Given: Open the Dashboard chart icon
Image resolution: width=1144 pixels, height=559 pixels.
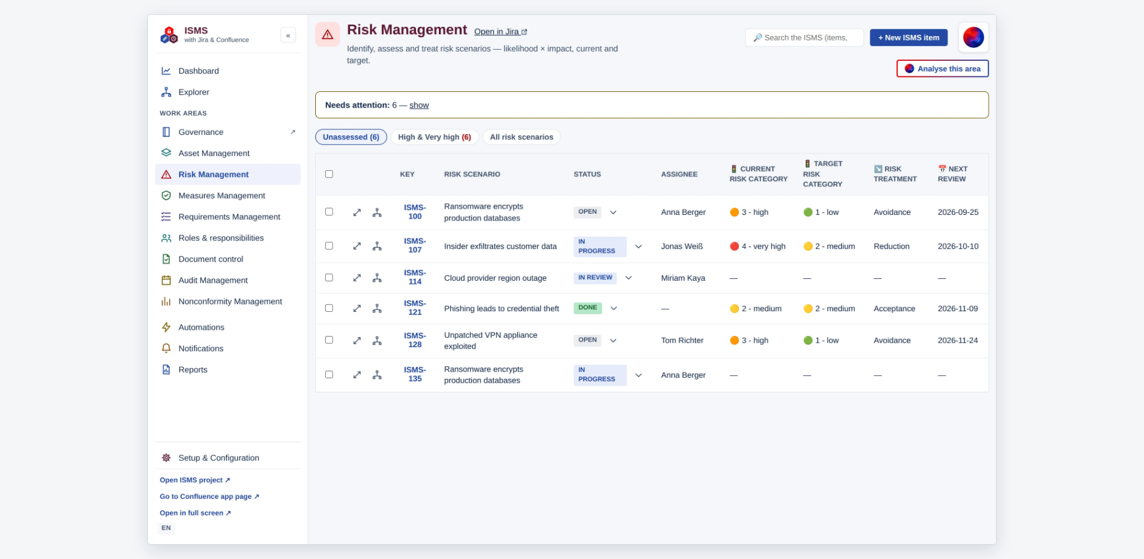Looking at the screenshot, I should tap(166, 71).
